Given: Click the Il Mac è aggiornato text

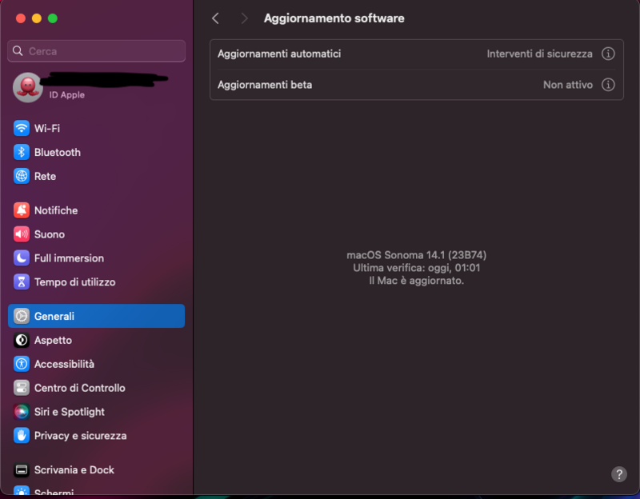Looking at the screenshot, I should 416,281.
